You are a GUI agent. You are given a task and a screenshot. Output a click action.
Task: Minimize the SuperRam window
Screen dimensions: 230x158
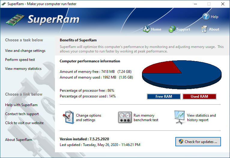(195, 4)
